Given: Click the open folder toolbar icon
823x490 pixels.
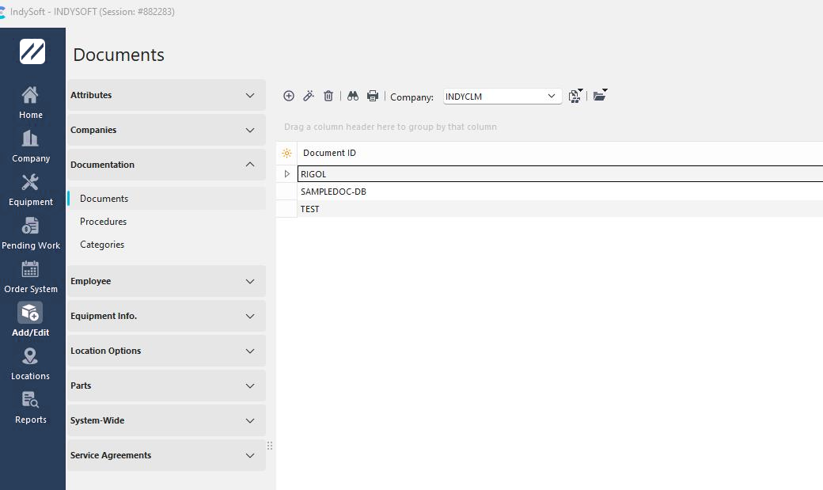Looking at the screenshot, I should pyautogui.click(x=600, y=96).
